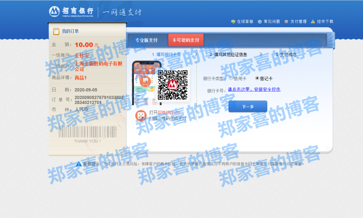Open 常见问题 FAQ link
Screen dimensions: 363x218
click(272, 22)
